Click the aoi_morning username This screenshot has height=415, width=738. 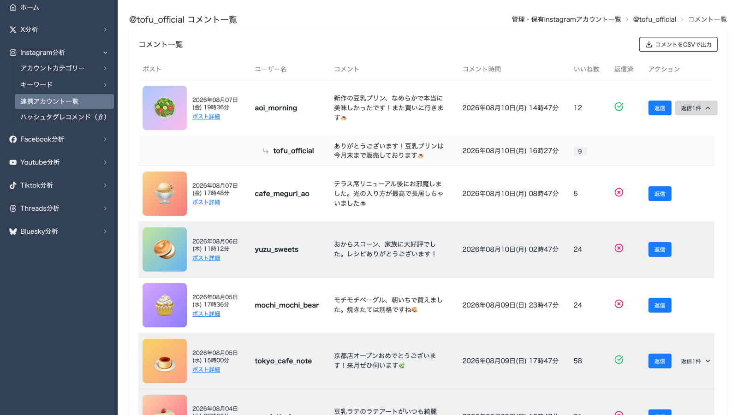(276, 108)
